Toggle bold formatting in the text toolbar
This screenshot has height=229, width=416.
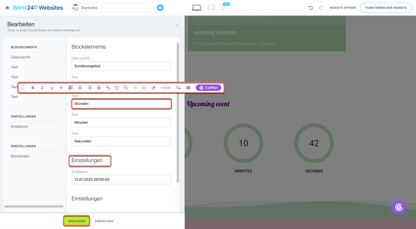point(33,88)
